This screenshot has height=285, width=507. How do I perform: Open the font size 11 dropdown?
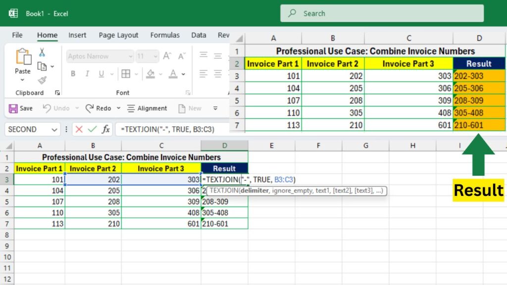click(x=155, y=56)
